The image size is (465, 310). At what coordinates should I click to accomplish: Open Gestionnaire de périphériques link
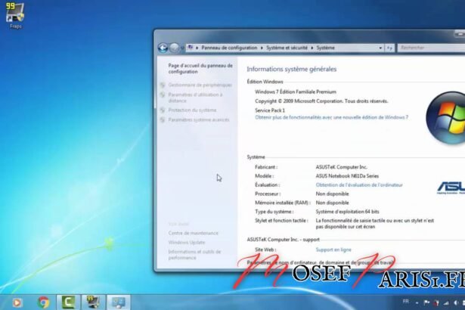tap(200, 85)
